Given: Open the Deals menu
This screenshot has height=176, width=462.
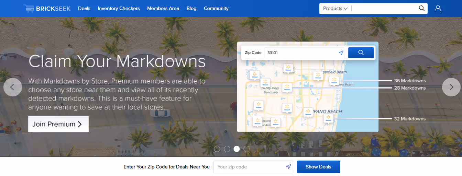Looking at the screenshot, I should [x=84, y=8].
